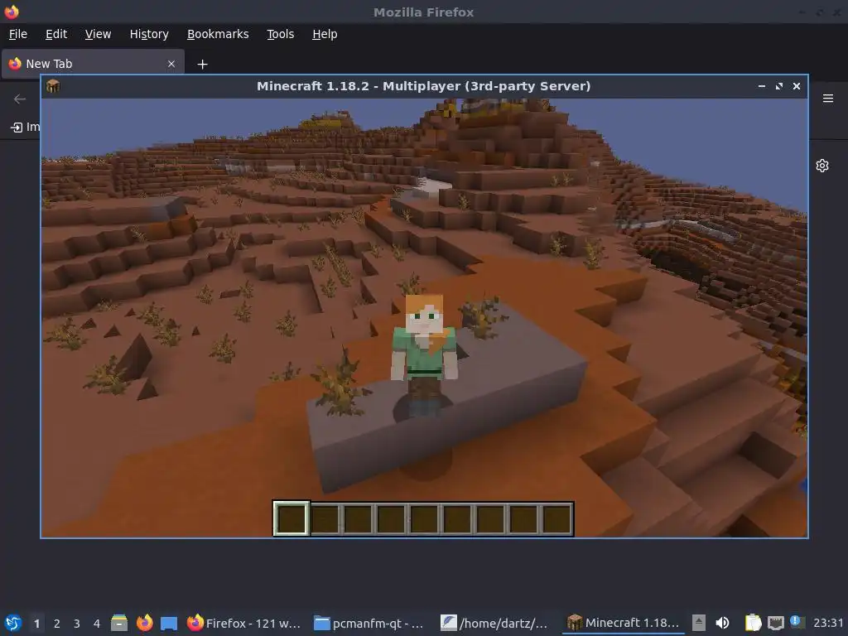Switch to virtual desktop 1
848x636 pixels.
pyautogui.click(x=36, y=624)
